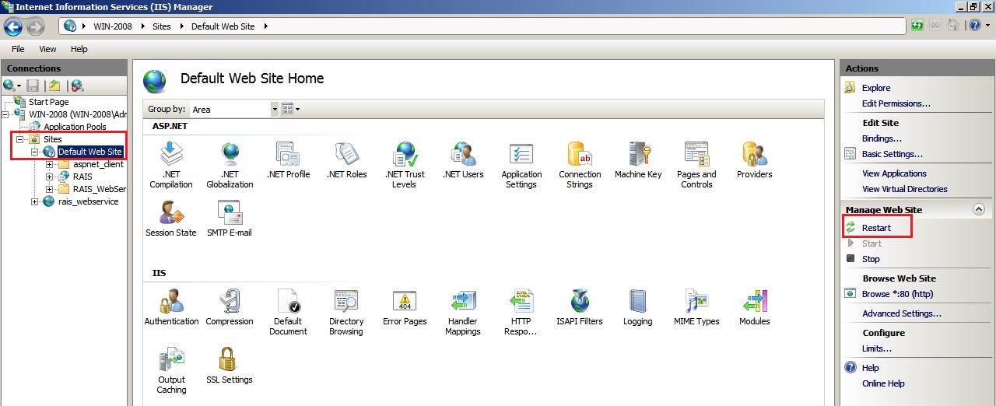Collapse the WIN-2008 server node

coord(5,114)
